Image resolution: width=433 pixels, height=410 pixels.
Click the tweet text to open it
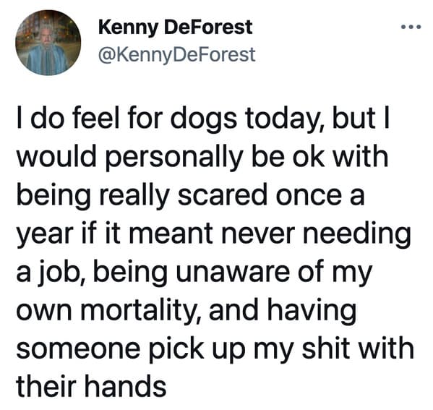click(215, 251)
